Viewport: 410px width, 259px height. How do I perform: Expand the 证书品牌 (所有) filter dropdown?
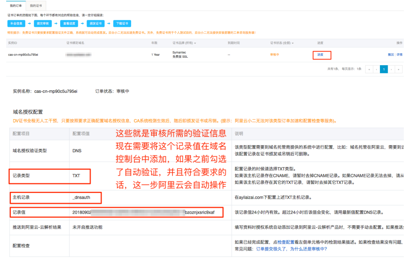[x=184, y=43]
